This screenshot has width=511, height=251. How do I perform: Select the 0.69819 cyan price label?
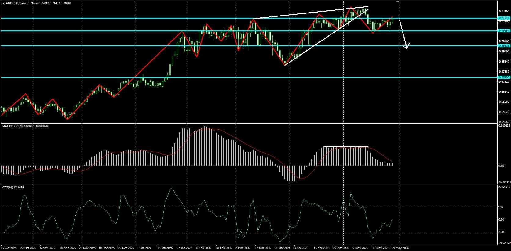[504, 46]
